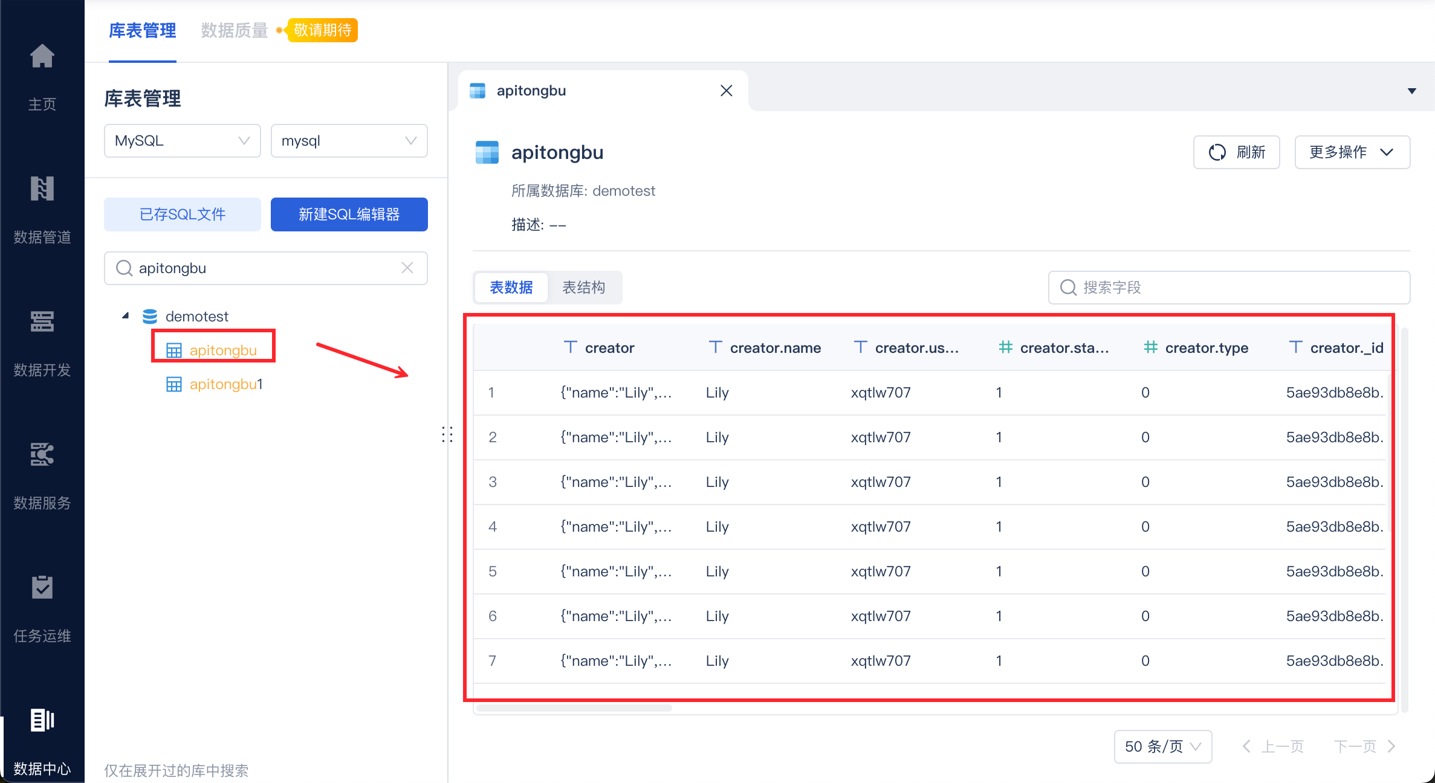The width and height of the screenshot is (1435, 783).
Task: Click the horizontal table scrollbar
Action: 574,707
